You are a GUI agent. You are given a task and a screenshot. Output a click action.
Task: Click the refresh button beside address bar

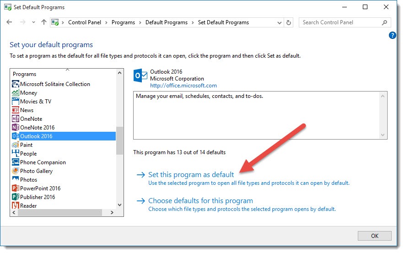click(x=289, y=23)
